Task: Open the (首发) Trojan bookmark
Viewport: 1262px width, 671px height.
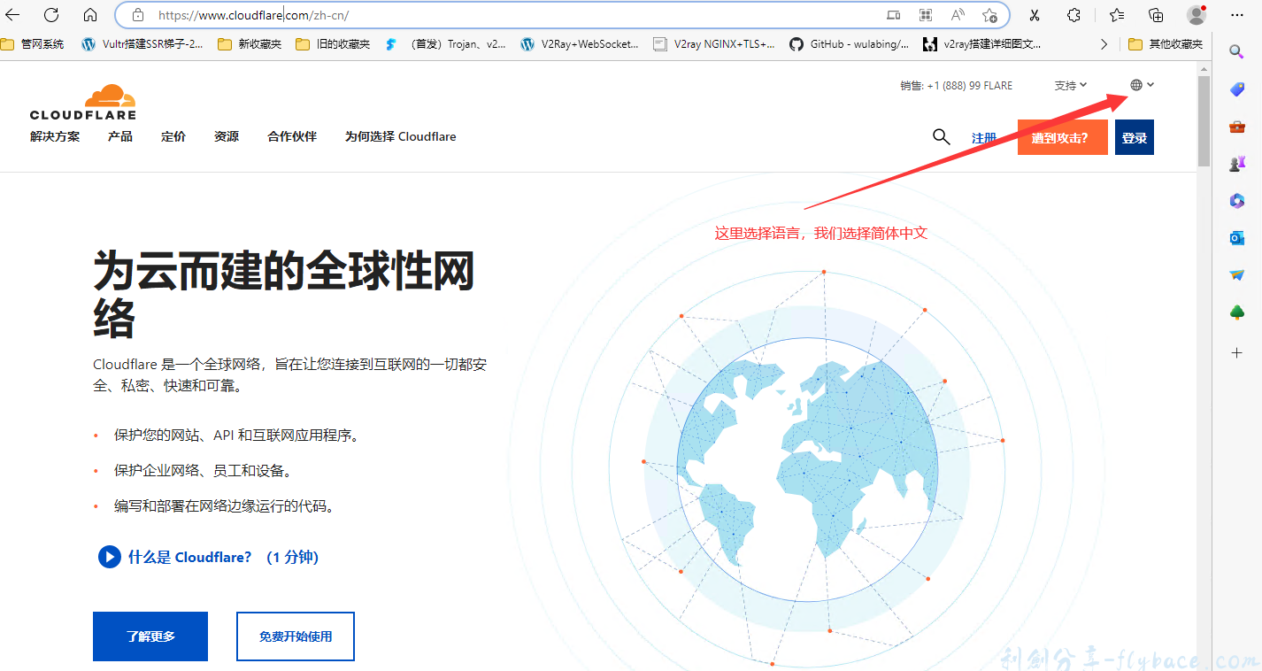Action: 446,44
